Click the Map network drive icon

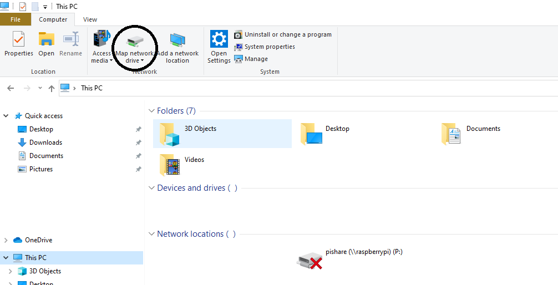[x=135, y=41]
